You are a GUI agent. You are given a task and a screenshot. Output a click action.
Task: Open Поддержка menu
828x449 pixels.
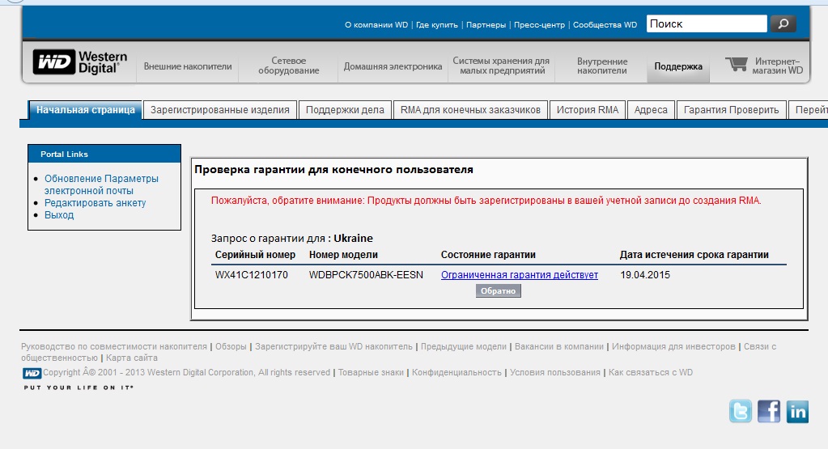coord(678,66)
